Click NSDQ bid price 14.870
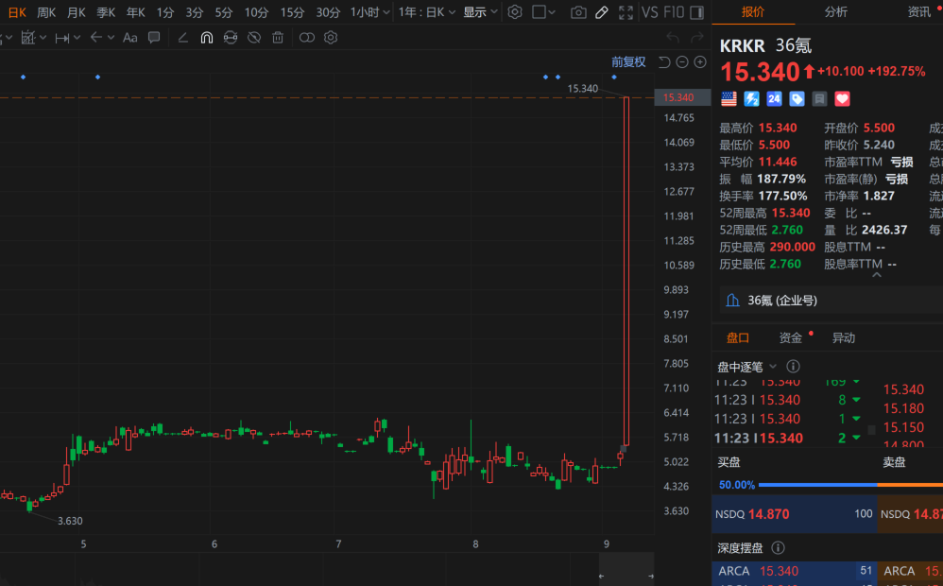 coord(768,514)
